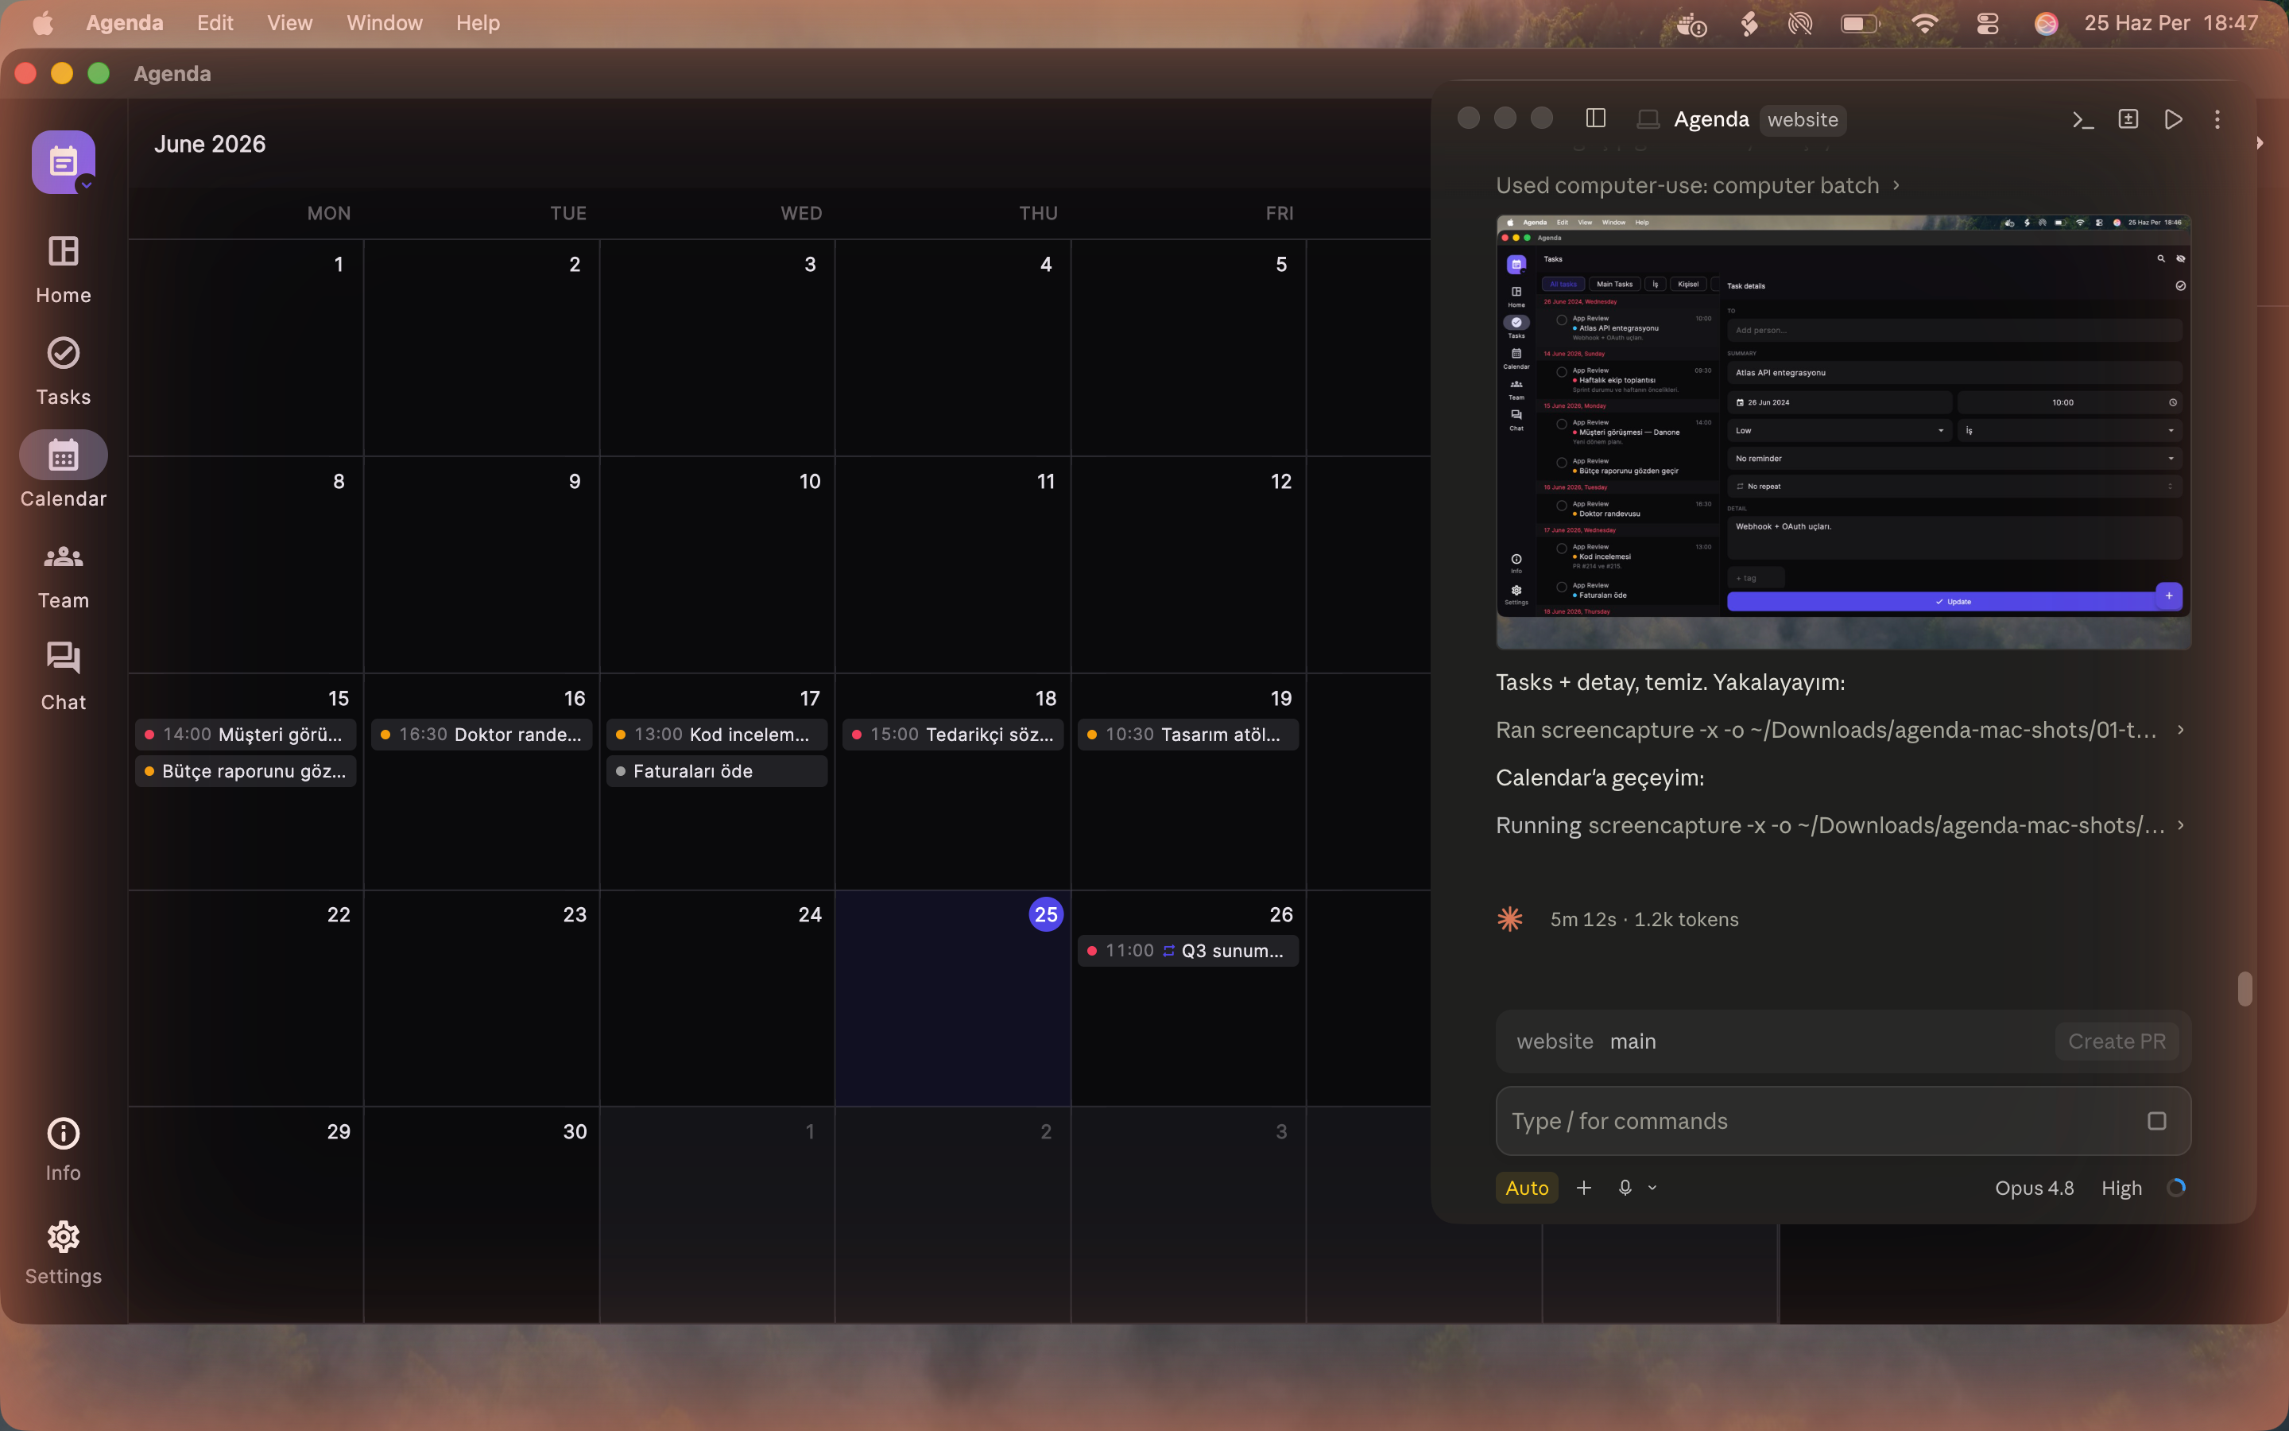Open the View menu

click(289, 23)
